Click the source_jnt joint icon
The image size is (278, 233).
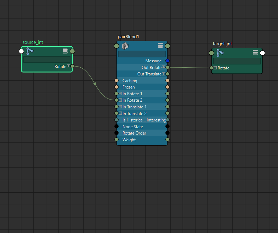(x=30, y=51)
